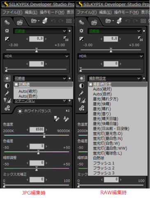150x198 pixels.
Task: Click the undo arrow in right window toolbar
Action: pos(127,21)
